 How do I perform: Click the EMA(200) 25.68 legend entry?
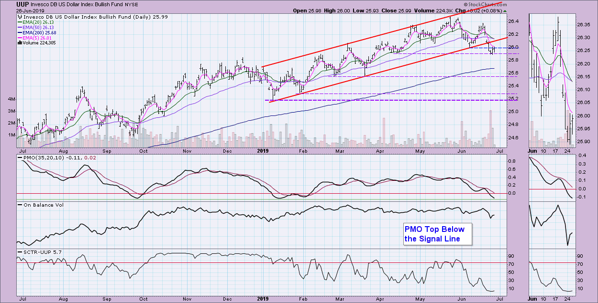(x=40, y=32)
